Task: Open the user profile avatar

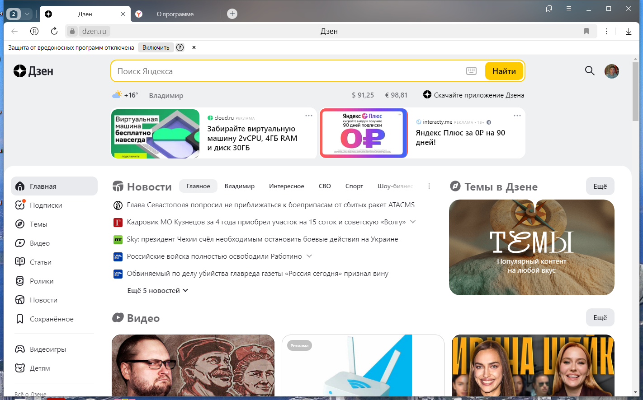Action: 612,71
